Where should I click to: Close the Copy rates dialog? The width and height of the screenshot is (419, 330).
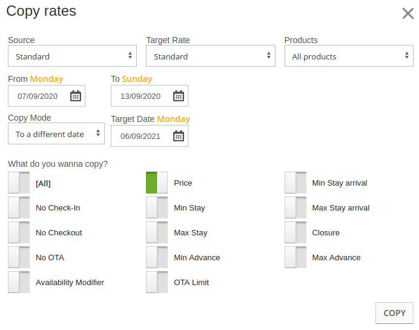point(408,13)
